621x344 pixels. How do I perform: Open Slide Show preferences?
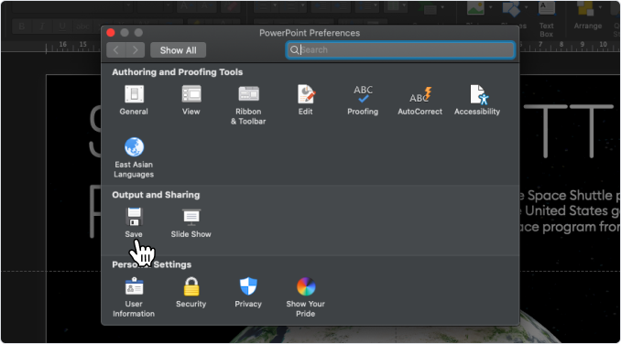(x=191, y=222)
